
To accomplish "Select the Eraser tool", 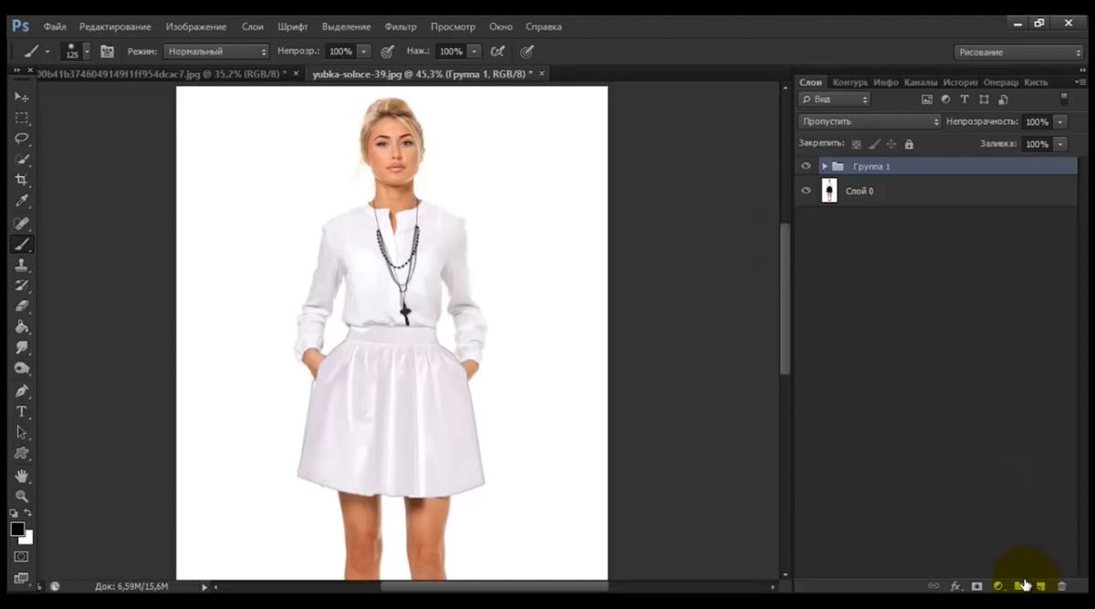I will [22, 308].
